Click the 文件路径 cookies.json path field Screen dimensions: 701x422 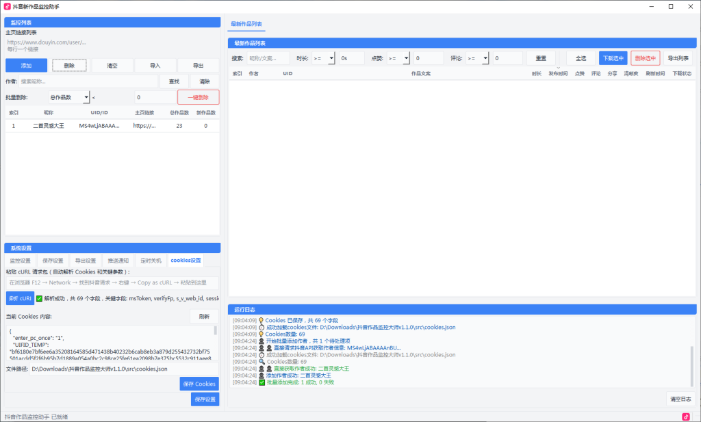124,369
